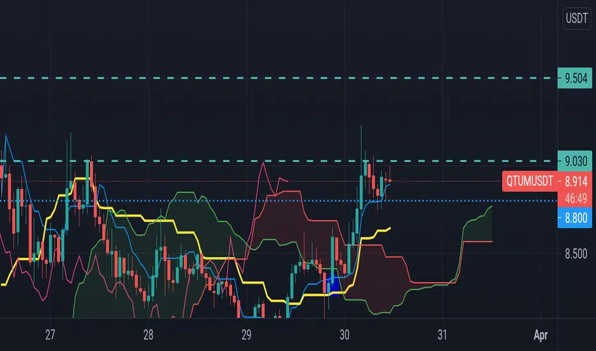The width and height of the screenshot is (596, 351).
Task: Select the 9.030 price level label
Action: tap(575, 161)
